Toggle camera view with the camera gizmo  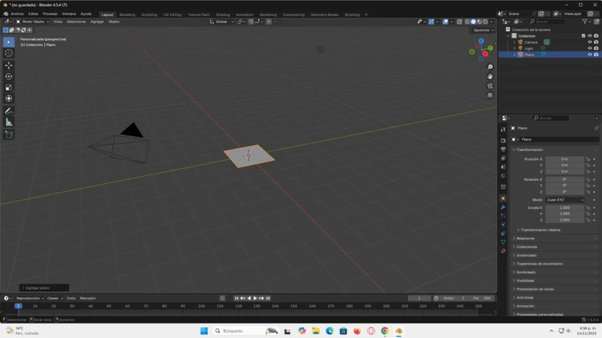click(490, 86)
